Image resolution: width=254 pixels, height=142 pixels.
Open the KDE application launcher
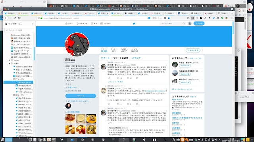(2, 140)
